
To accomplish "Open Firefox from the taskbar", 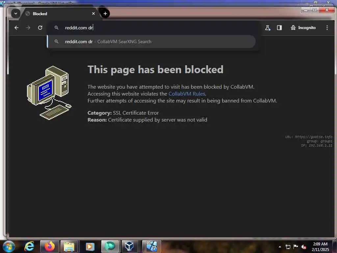I will point(49,246).
